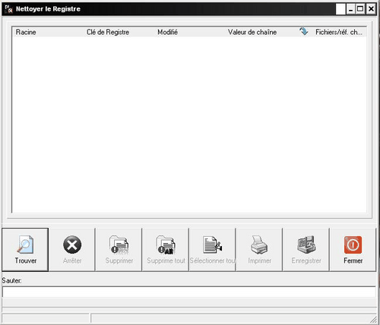Sort by the Racine column header

(x=26, y=32)
